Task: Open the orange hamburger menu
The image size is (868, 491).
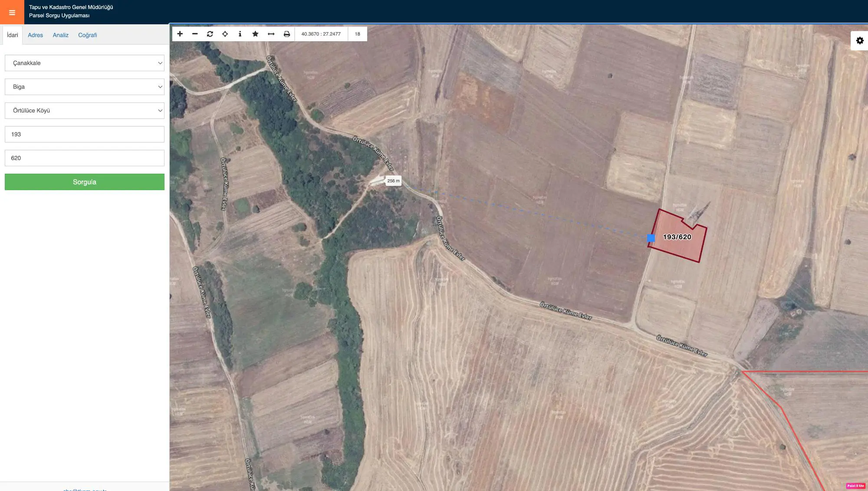Action: [x=12, y=12]
